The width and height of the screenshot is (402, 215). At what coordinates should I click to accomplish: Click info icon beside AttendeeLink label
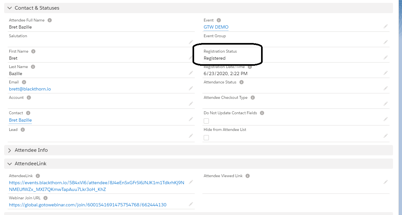coord(38,176)
